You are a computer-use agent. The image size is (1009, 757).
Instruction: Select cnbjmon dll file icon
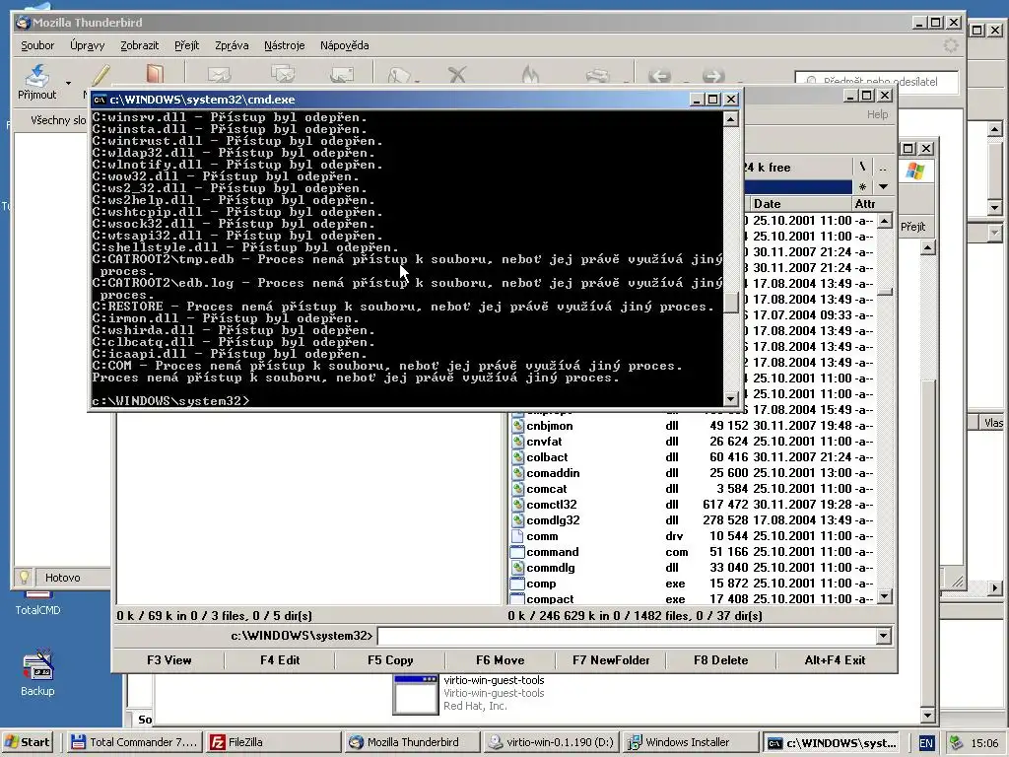[517, 426]
